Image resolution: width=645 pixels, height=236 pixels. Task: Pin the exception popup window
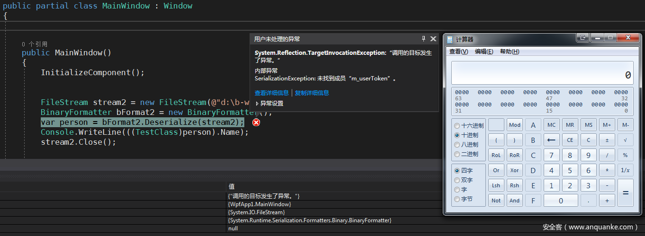[423, 39]
